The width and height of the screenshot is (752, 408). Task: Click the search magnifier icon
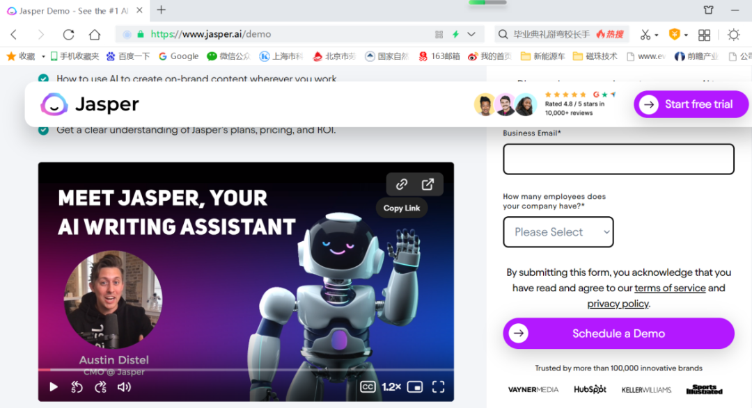pyautogui.click(x=503, y=35)
